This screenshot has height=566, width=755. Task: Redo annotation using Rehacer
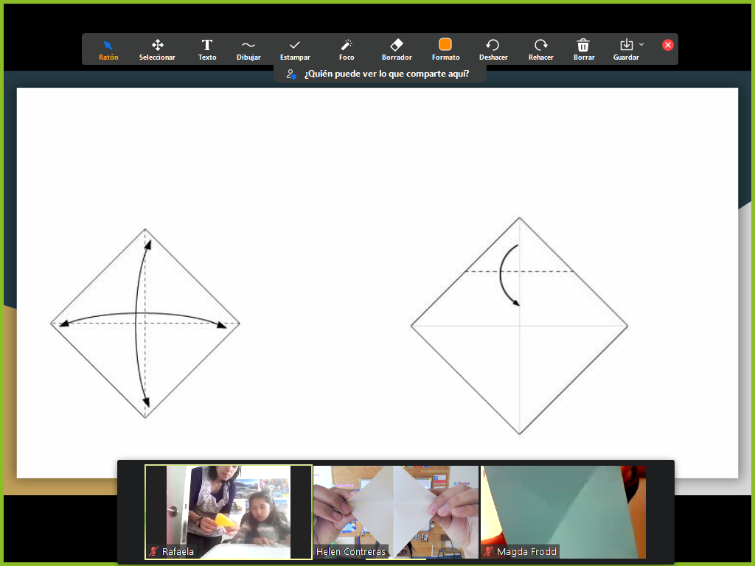(540, 49)
